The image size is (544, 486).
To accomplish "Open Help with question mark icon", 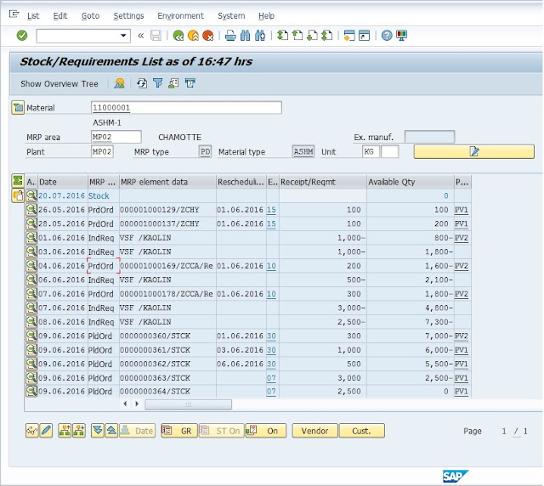I will point(387,36).
